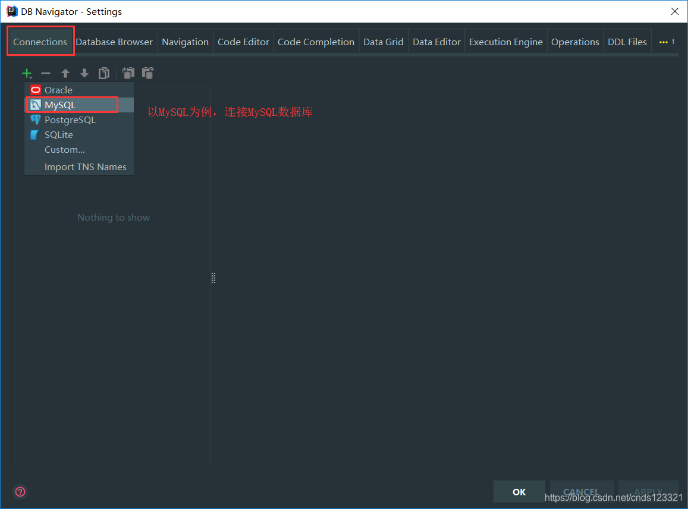Switch to Code Editor tab

pyautogui.click(x=244, y=42)
